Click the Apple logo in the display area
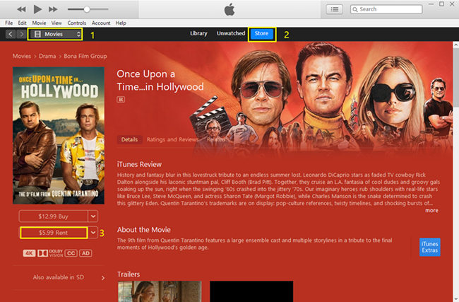Viewport: 459px width, 302px height. coord(229,9)
